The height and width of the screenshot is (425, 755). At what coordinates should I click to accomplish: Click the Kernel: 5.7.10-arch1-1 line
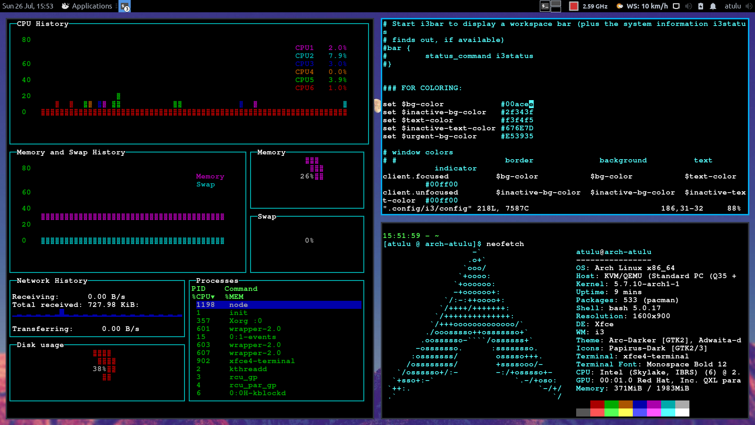[628, 284]
